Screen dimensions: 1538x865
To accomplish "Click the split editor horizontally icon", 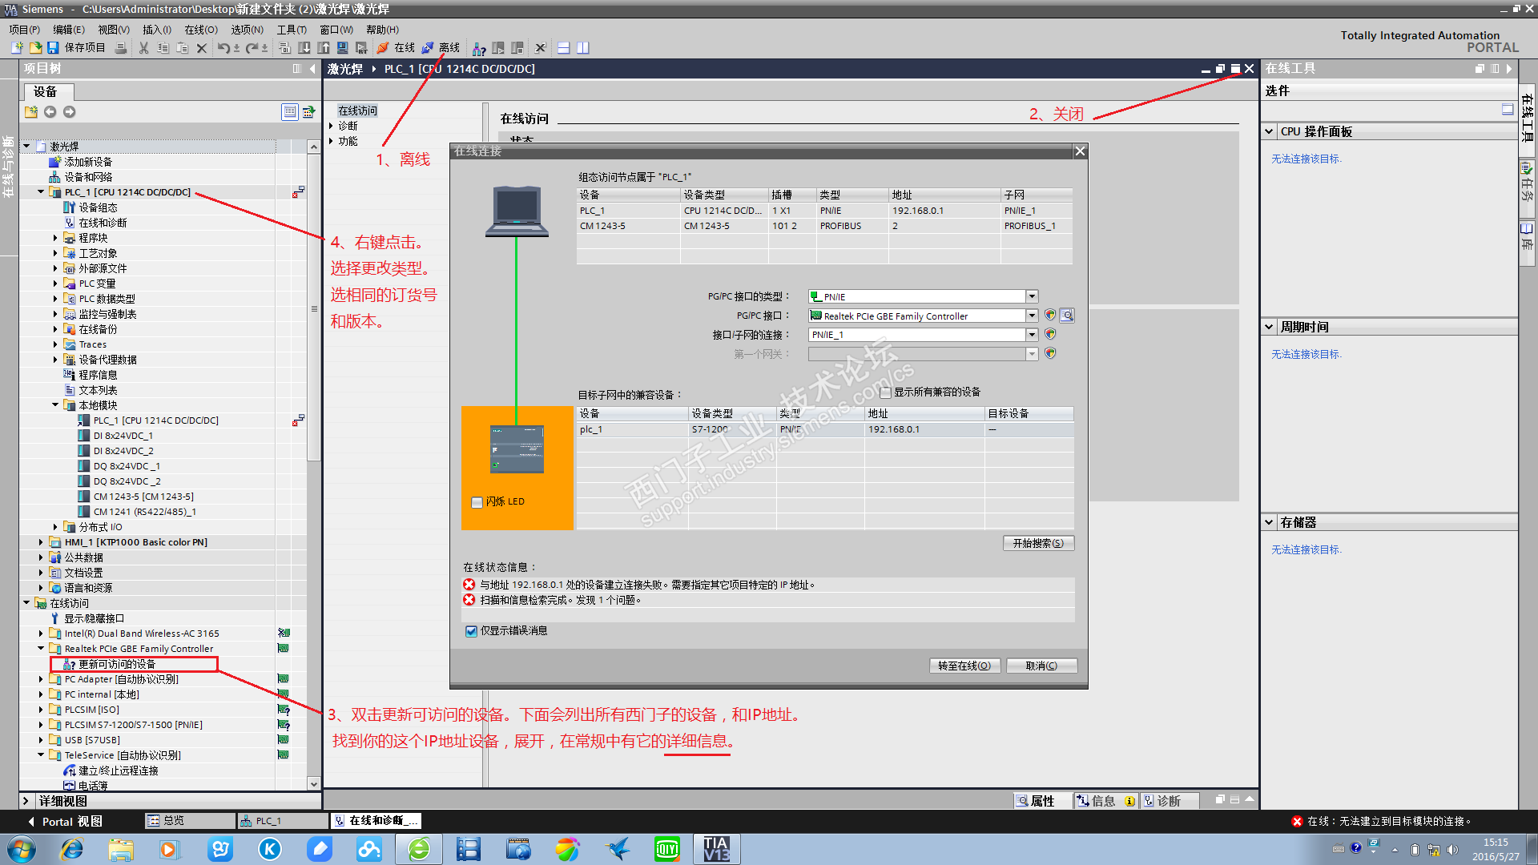I will tap(564, 48).
